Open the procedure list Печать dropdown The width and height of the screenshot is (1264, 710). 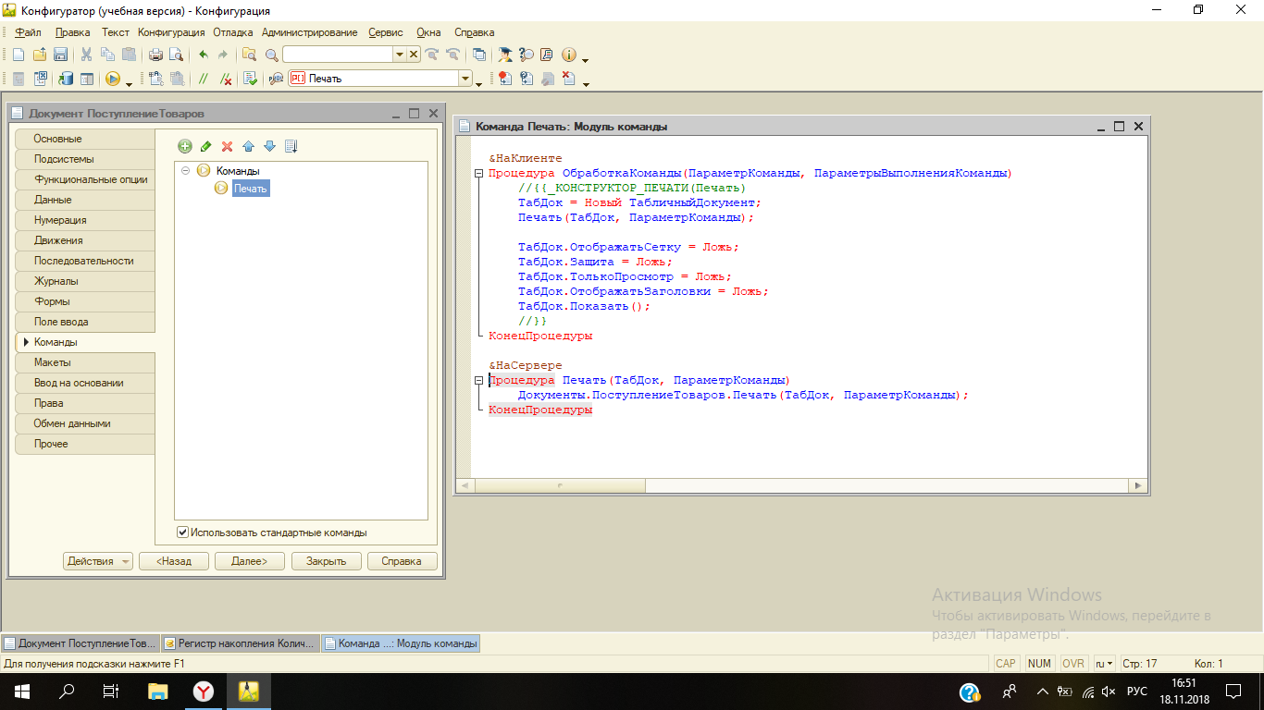click(x=465, y=80)
